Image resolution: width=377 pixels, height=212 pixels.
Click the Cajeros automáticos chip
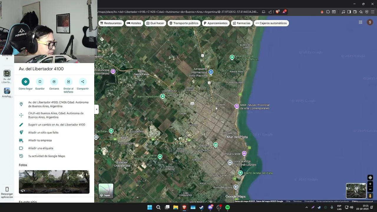(271, 23)
